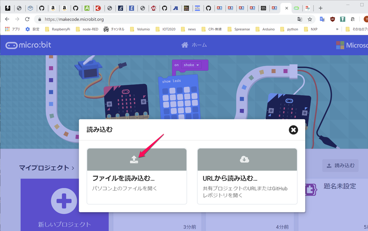Bookmark this page with star icon

(309, 19)
